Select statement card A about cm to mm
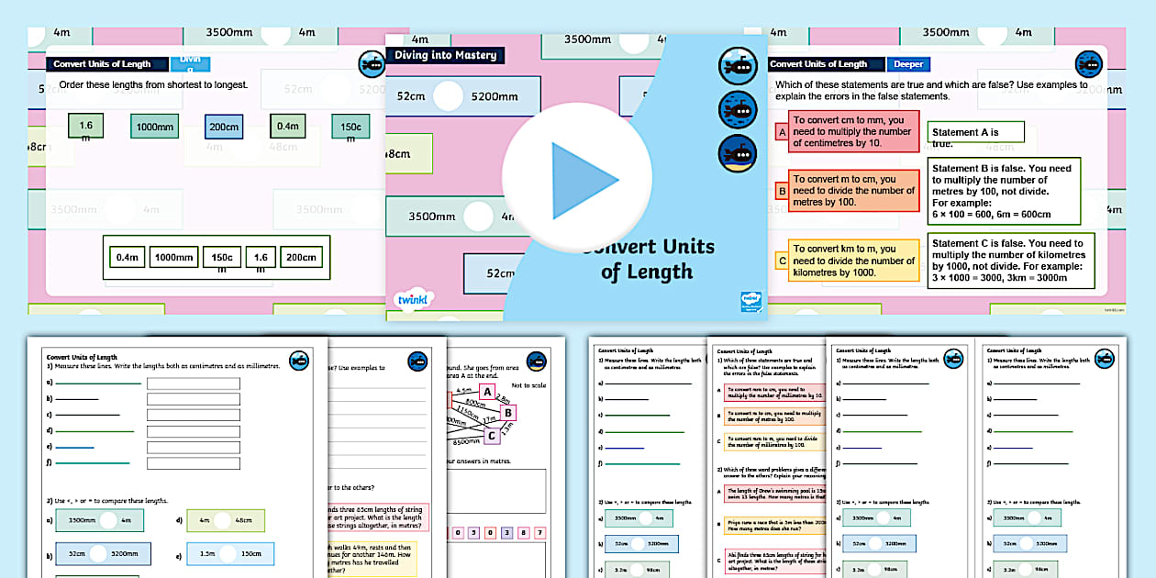 click(853, 131)
